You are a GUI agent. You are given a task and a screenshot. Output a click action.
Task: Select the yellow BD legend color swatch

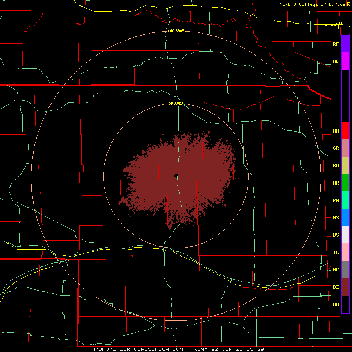[345, 166]
